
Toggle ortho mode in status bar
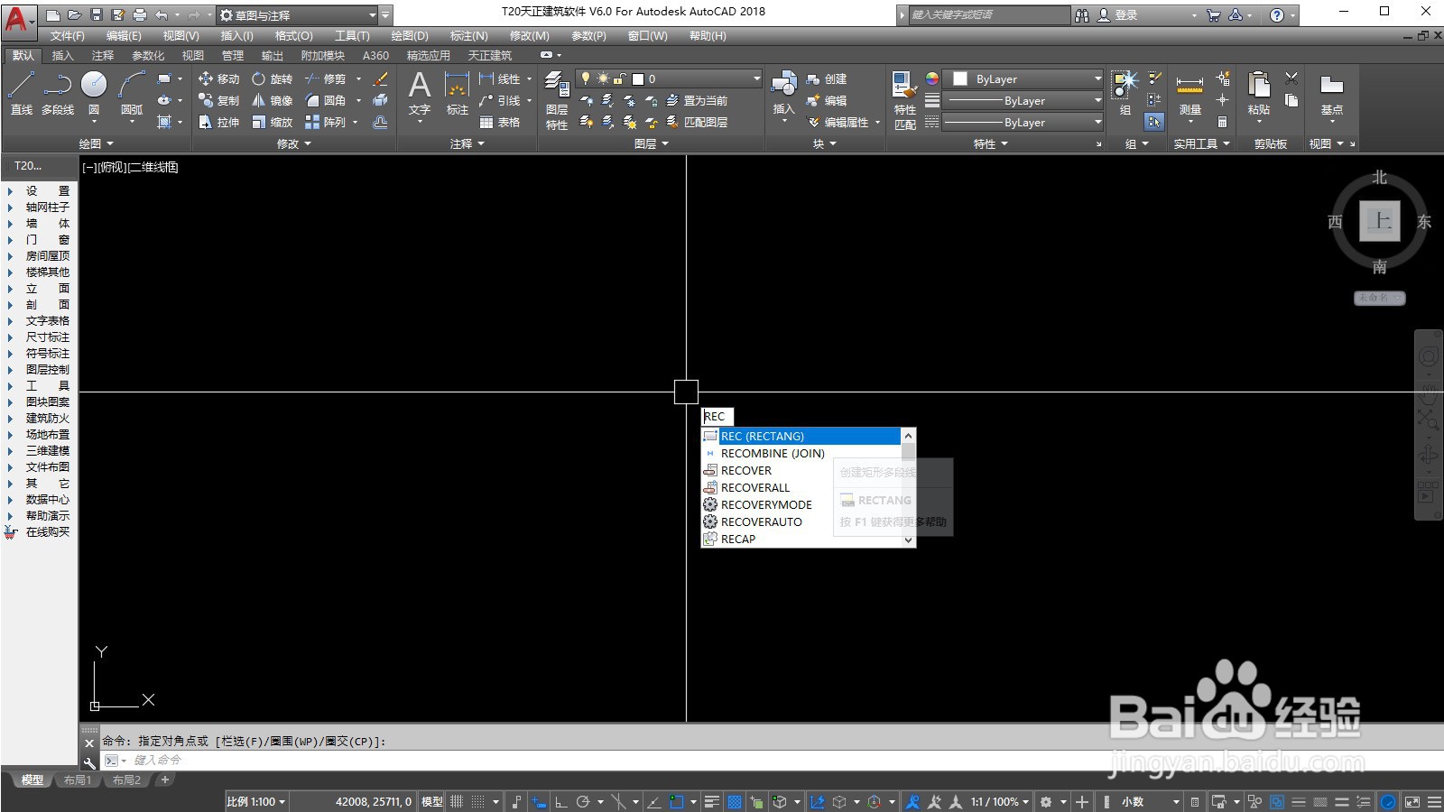pyautogui.click(x=560, y=801)
